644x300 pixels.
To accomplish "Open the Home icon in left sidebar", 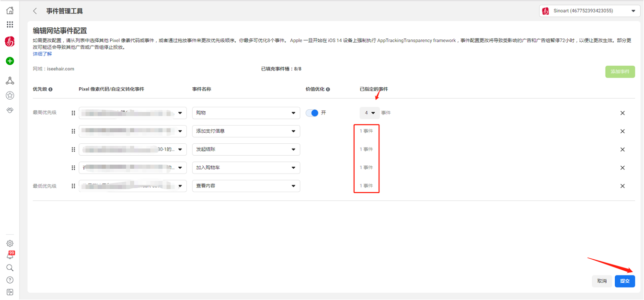I will 10,10.
